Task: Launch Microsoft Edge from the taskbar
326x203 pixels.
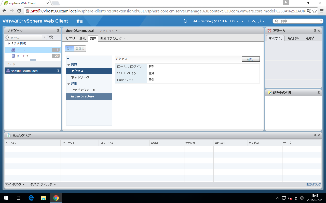Action: [x=31, y=198]
